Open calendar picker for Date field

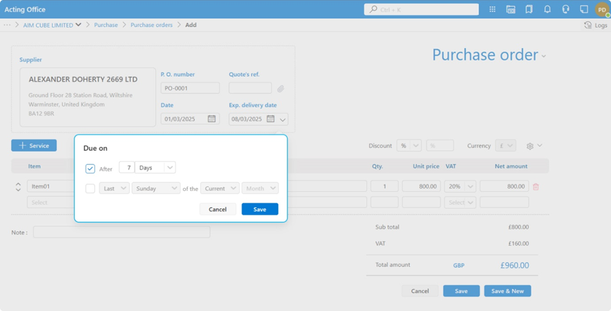point(212,119)
